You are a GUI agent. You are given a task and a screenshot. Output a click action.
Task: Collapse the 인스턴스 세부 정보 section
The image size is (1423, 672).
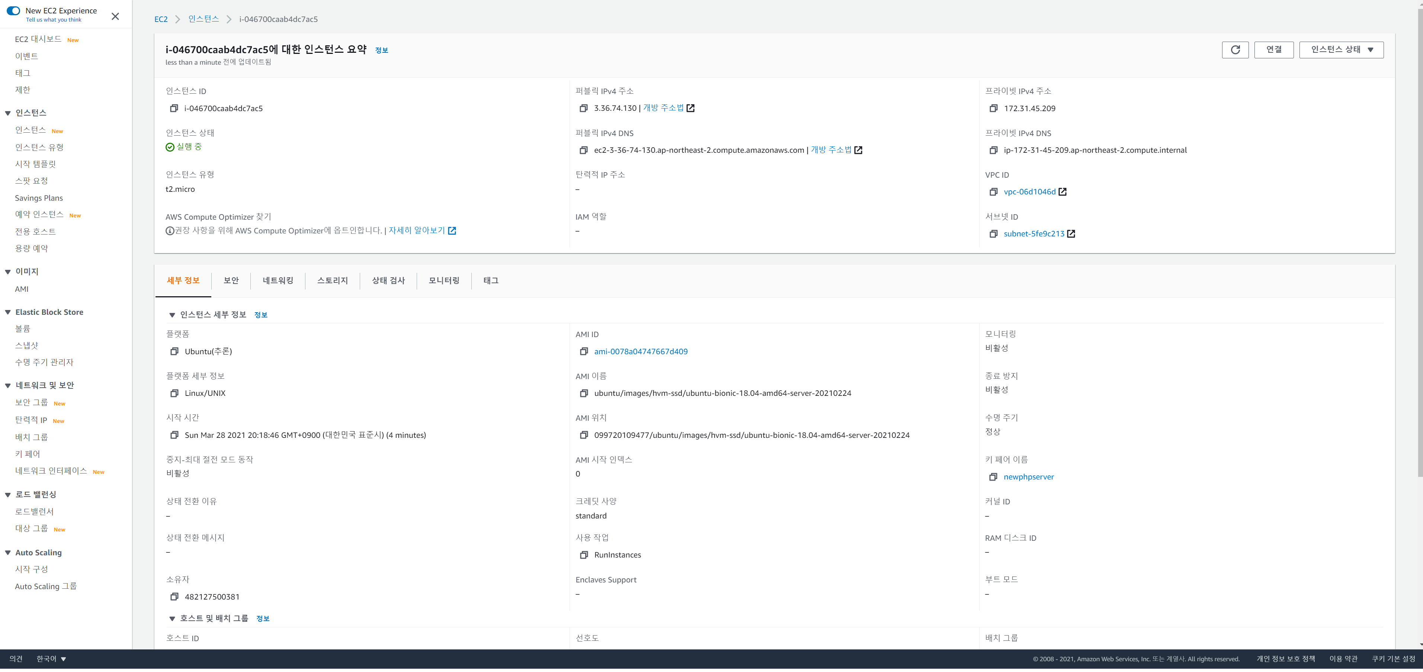point(172,315)
